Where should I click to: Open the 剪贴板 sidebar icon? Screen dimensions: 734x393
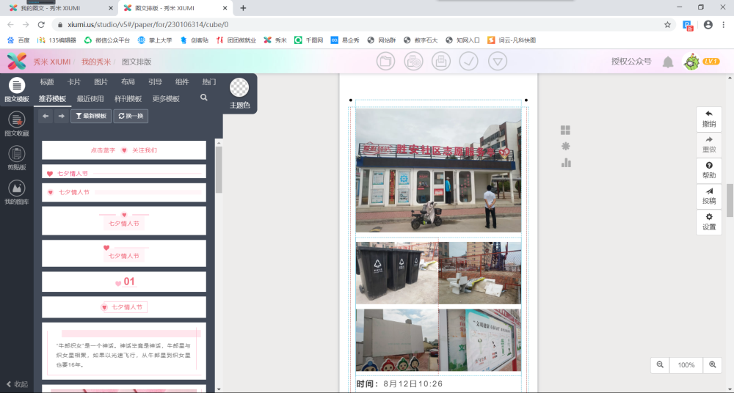tap(17, 158)
